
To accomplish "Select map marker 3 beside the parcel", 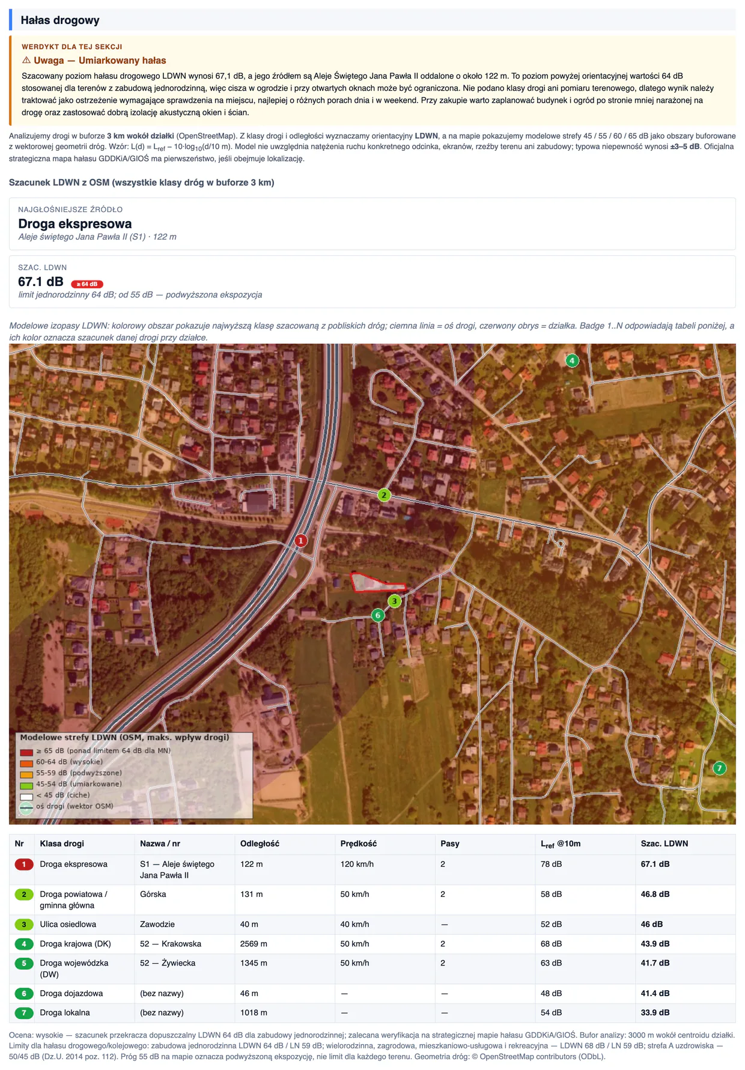I will click(x=394, y=601).
